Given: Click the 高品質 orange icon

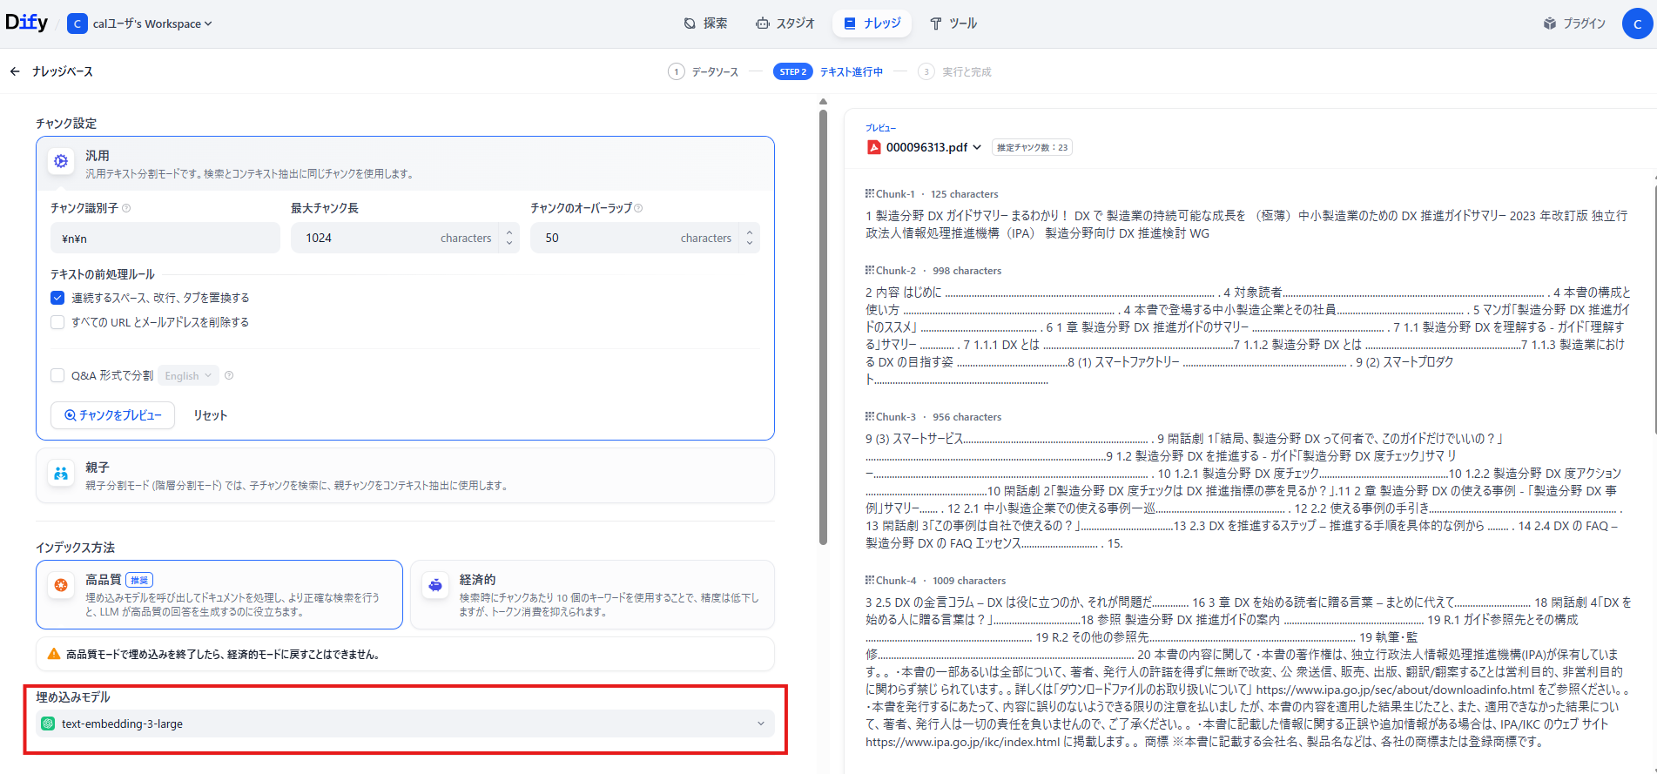Looking at the screenshot, I should (x=61, y=585).
